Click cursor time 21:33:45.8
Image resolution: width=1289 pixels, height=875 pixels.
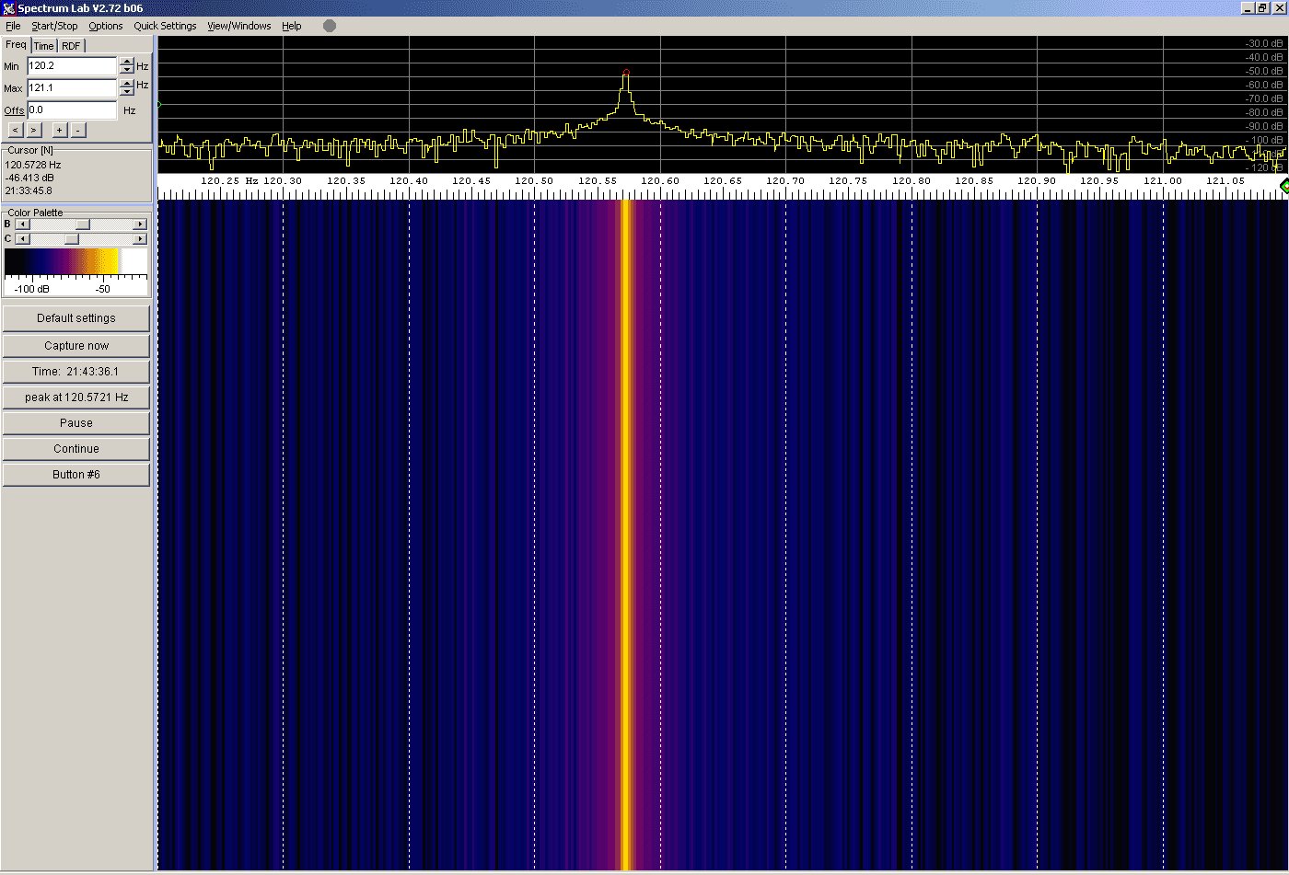(x=29, y=190)
